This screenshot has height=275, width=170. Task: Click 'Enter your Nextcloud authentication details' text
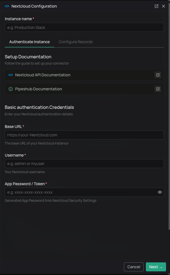[39, 114]
